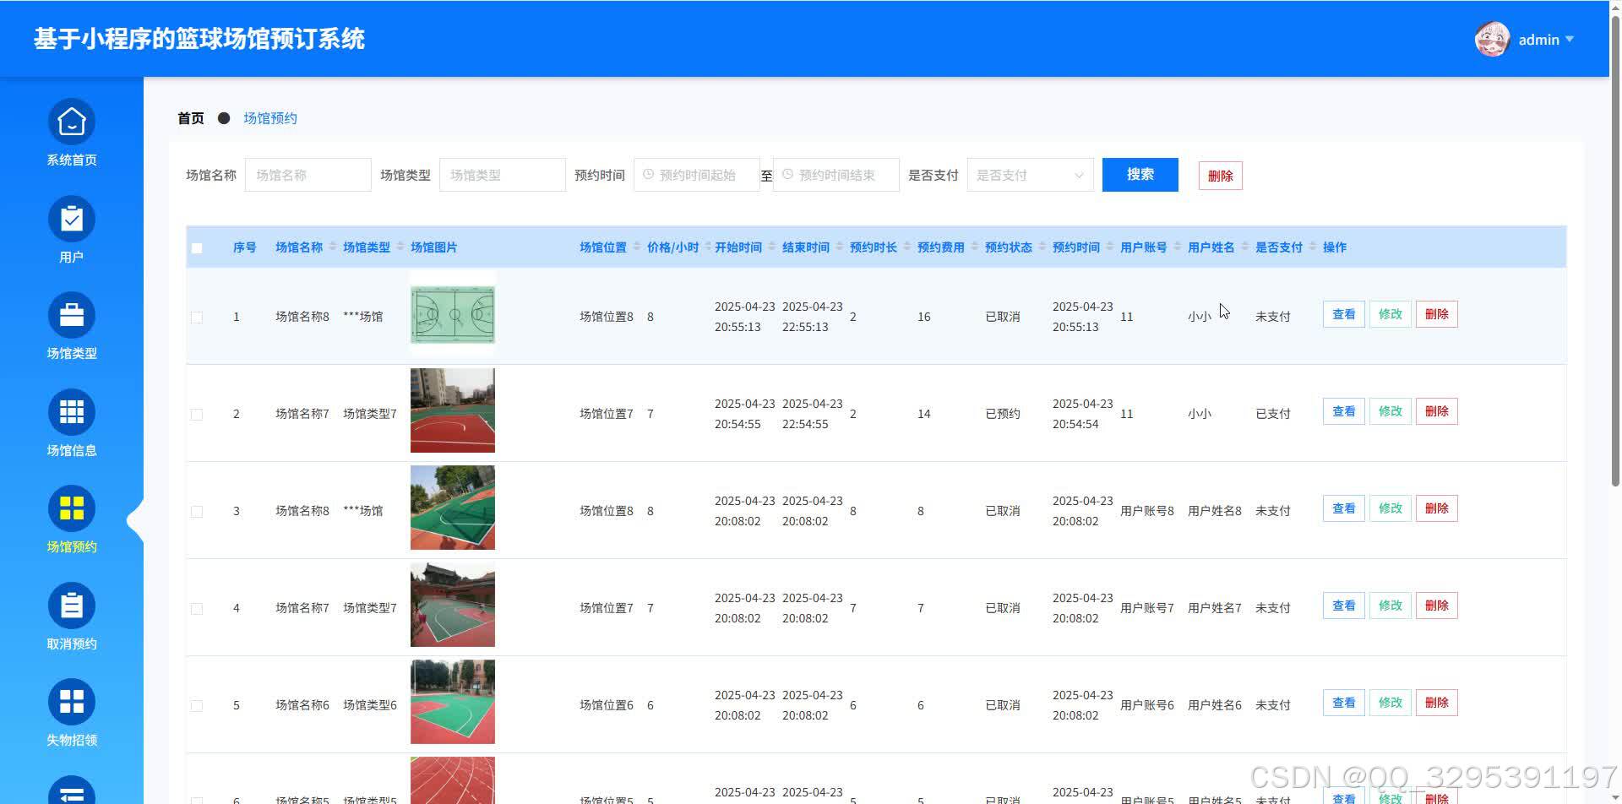Click the 场馆名称 input field
The image size is (1622, 804).
pos(308,175)
